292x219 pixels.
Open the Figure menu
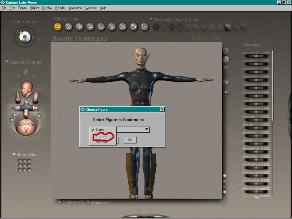point(22,8)
